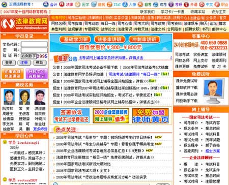Open the 考研 site icon in top bar
The height and width of the screenshot is (185, 229).
171,4
